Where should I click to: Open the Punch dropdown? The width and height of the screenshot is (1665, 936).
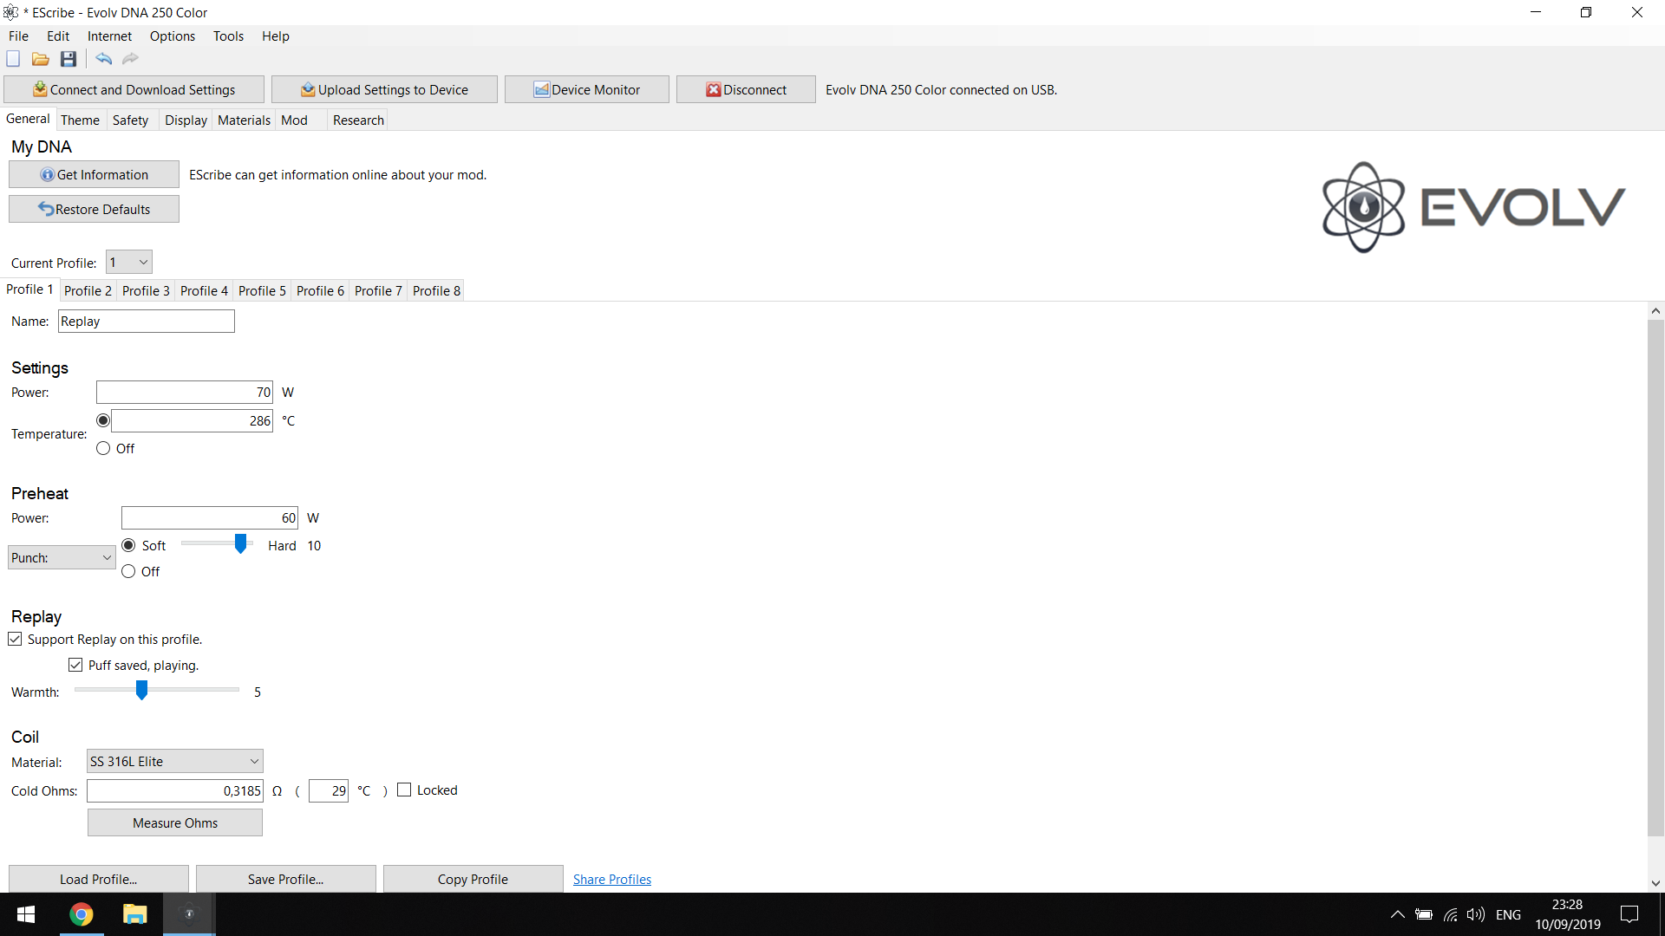click(x=62, y=557)
